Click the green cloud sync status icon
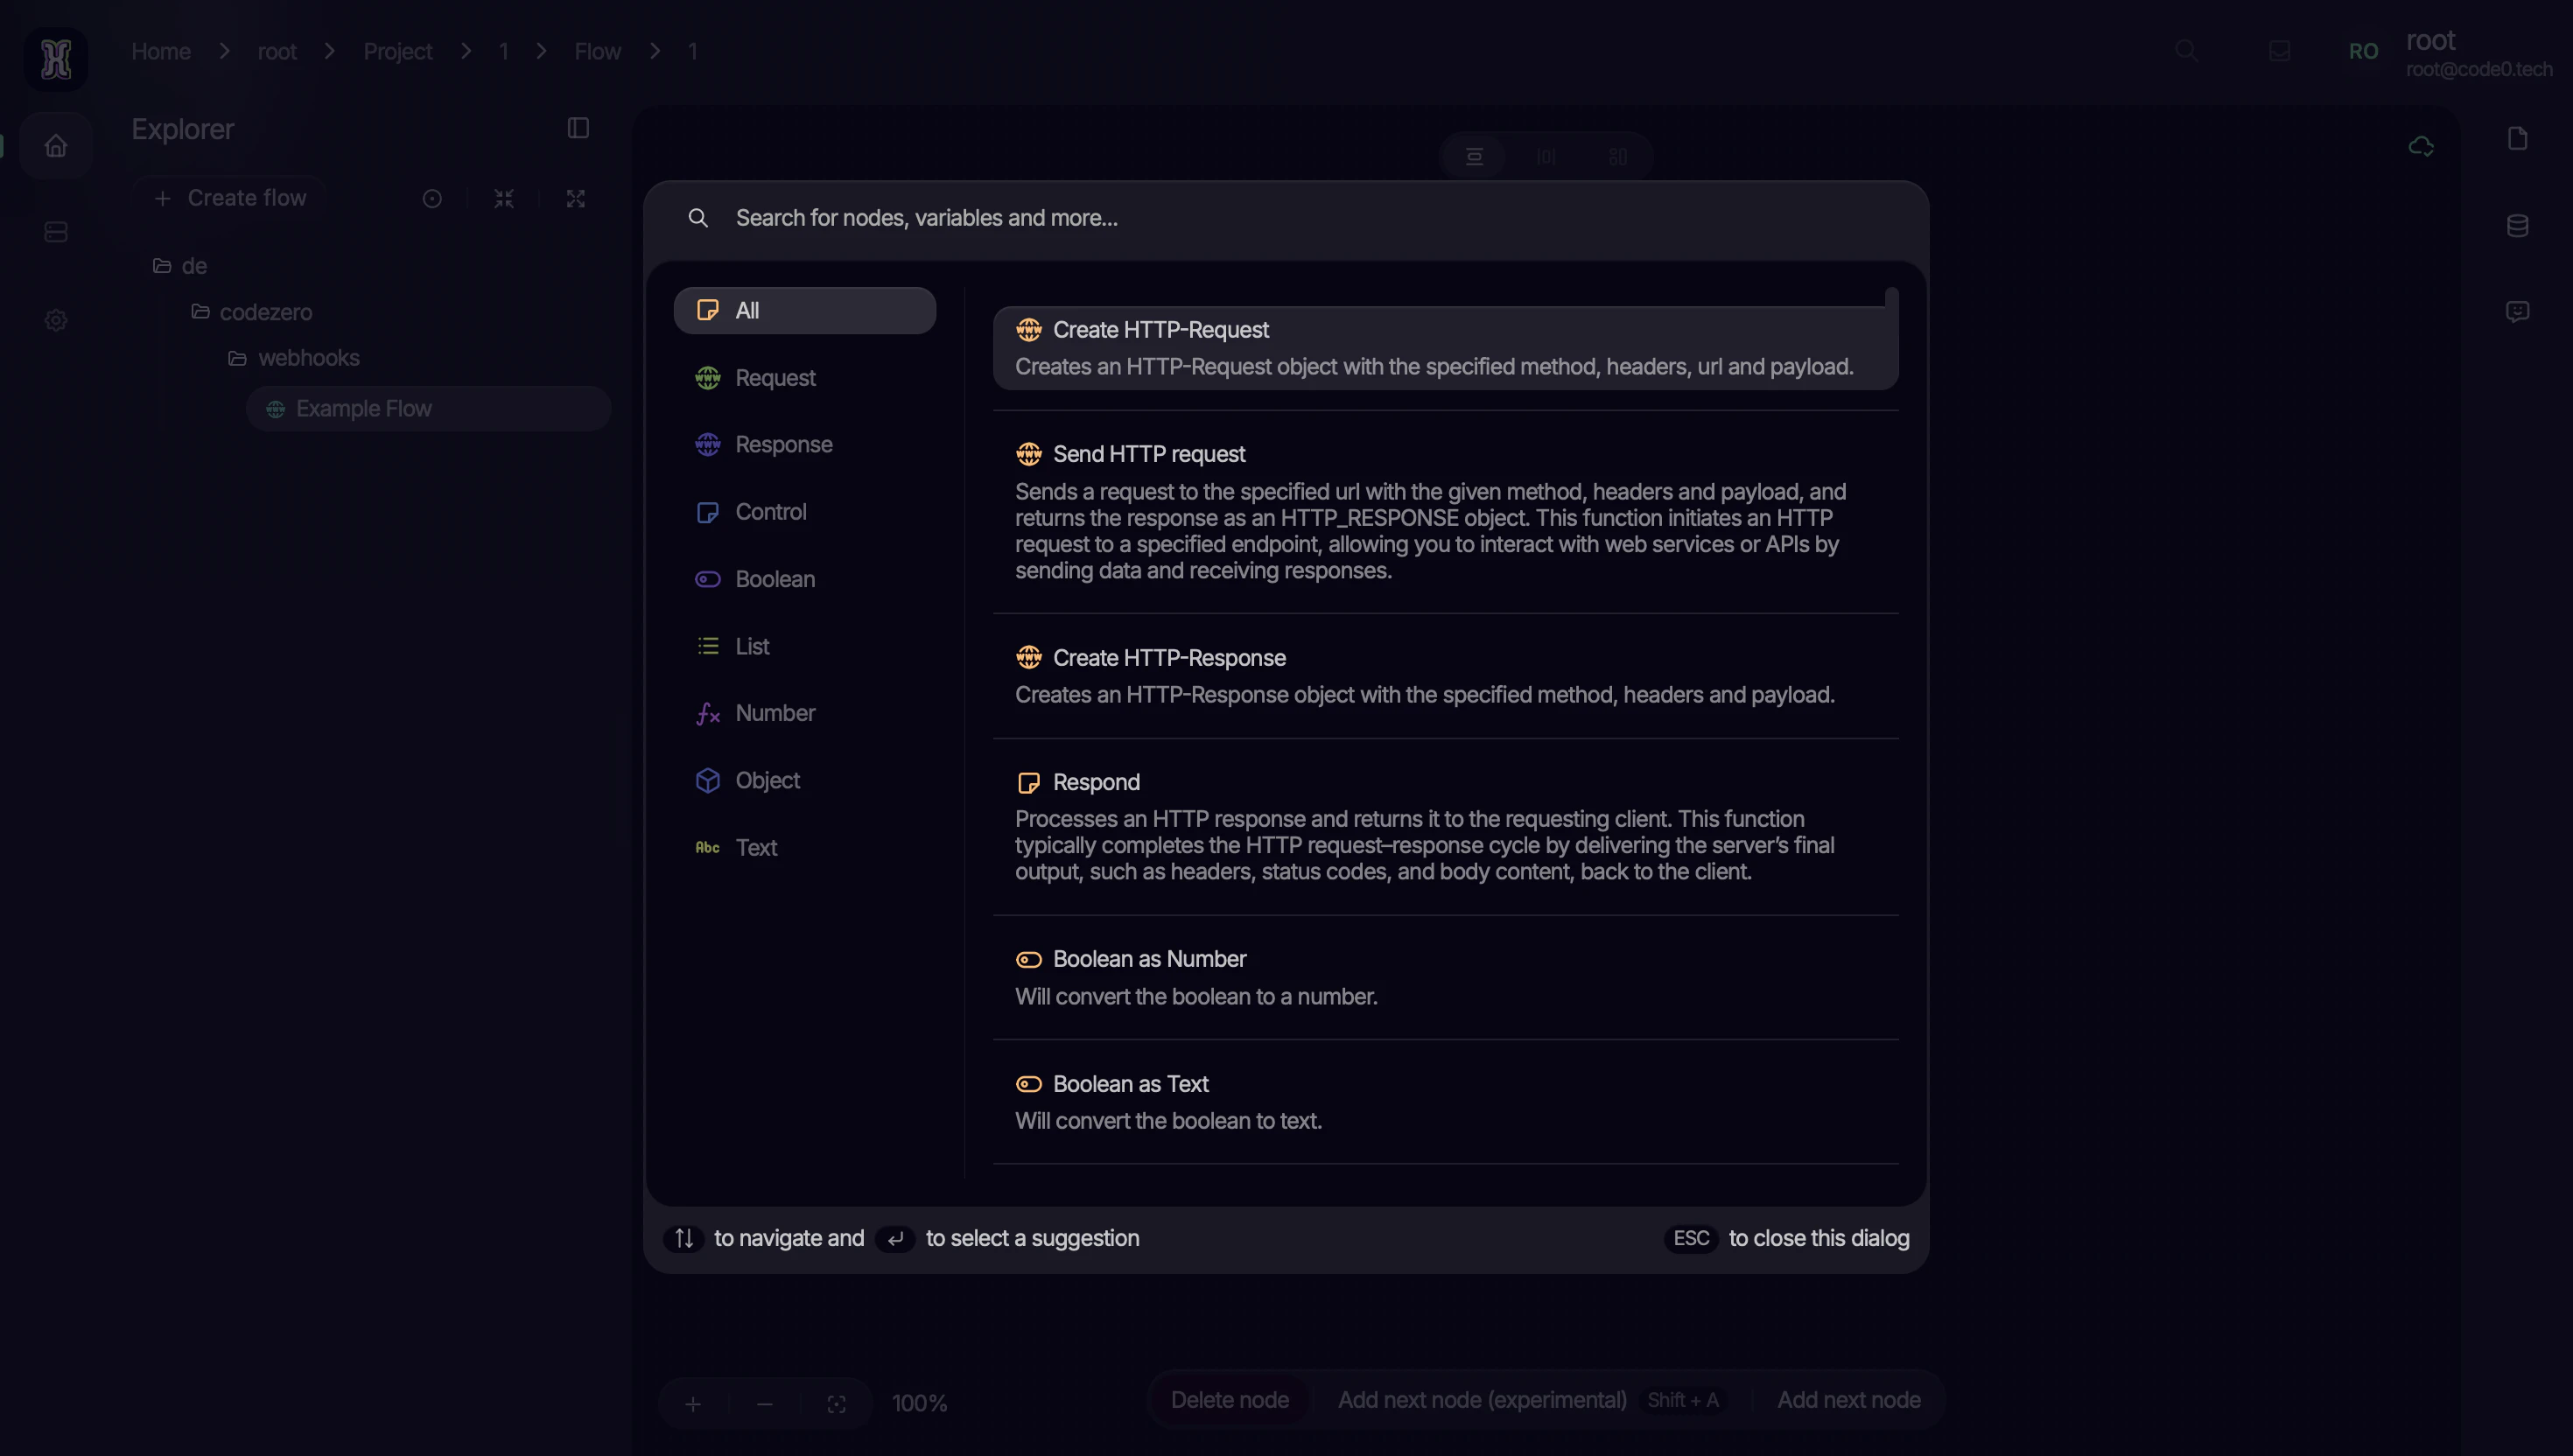This screenshot has width=2573, height=1456. click(x=2421, y=146)
